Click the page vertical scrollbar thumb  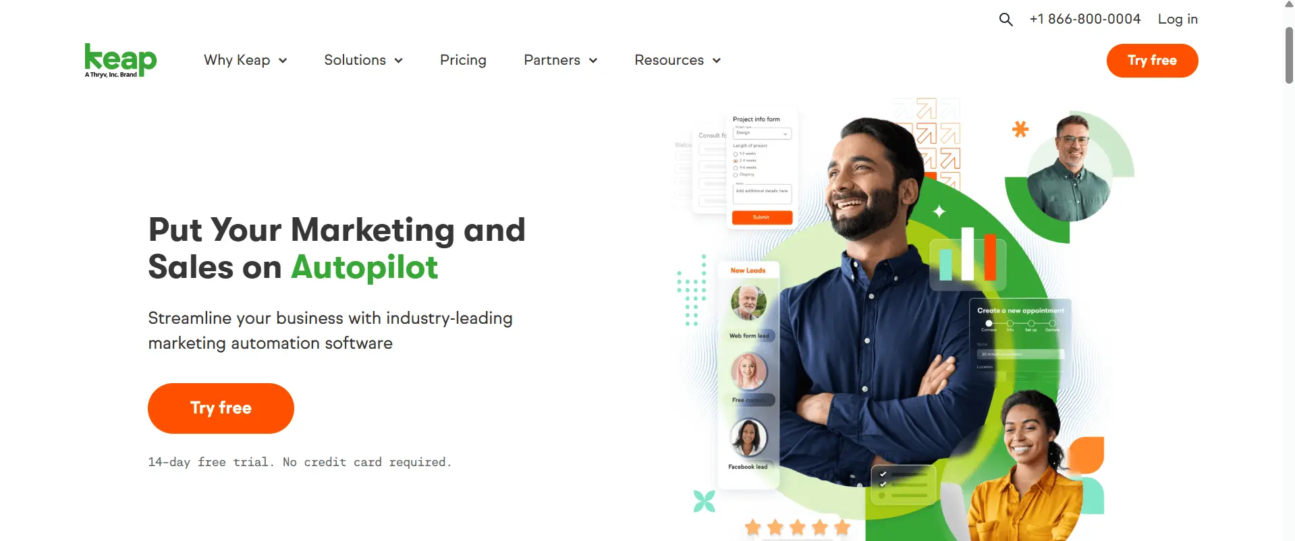pos(1289,55)
